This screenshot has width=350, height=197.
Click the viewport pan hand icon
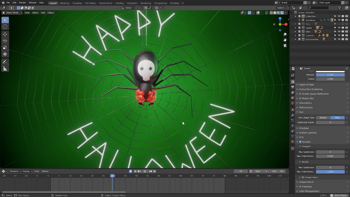(x=285, y=40)
